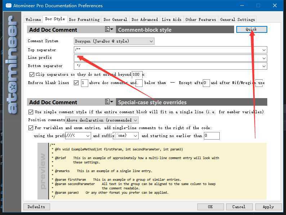This screenshot has height=215, width=286.
Task: Switch to the Doc Style tab
Action: tap(55, 19)
